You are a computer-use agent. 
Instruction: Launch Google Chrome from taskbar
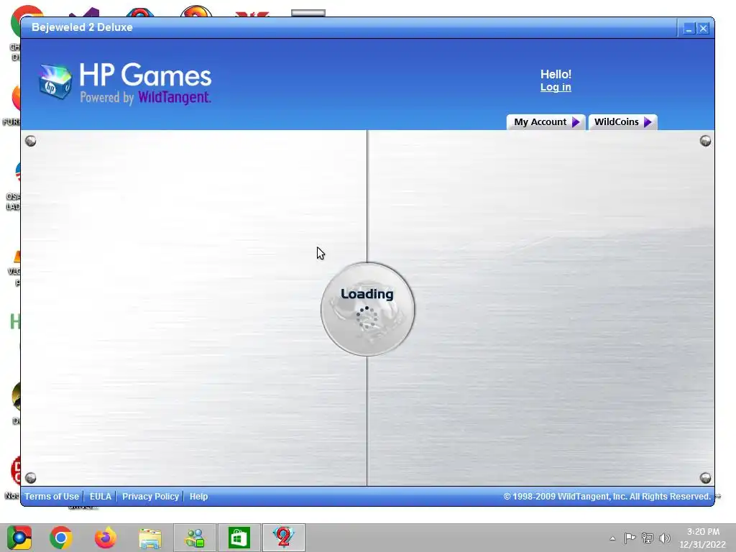click(x=61, y=538)
